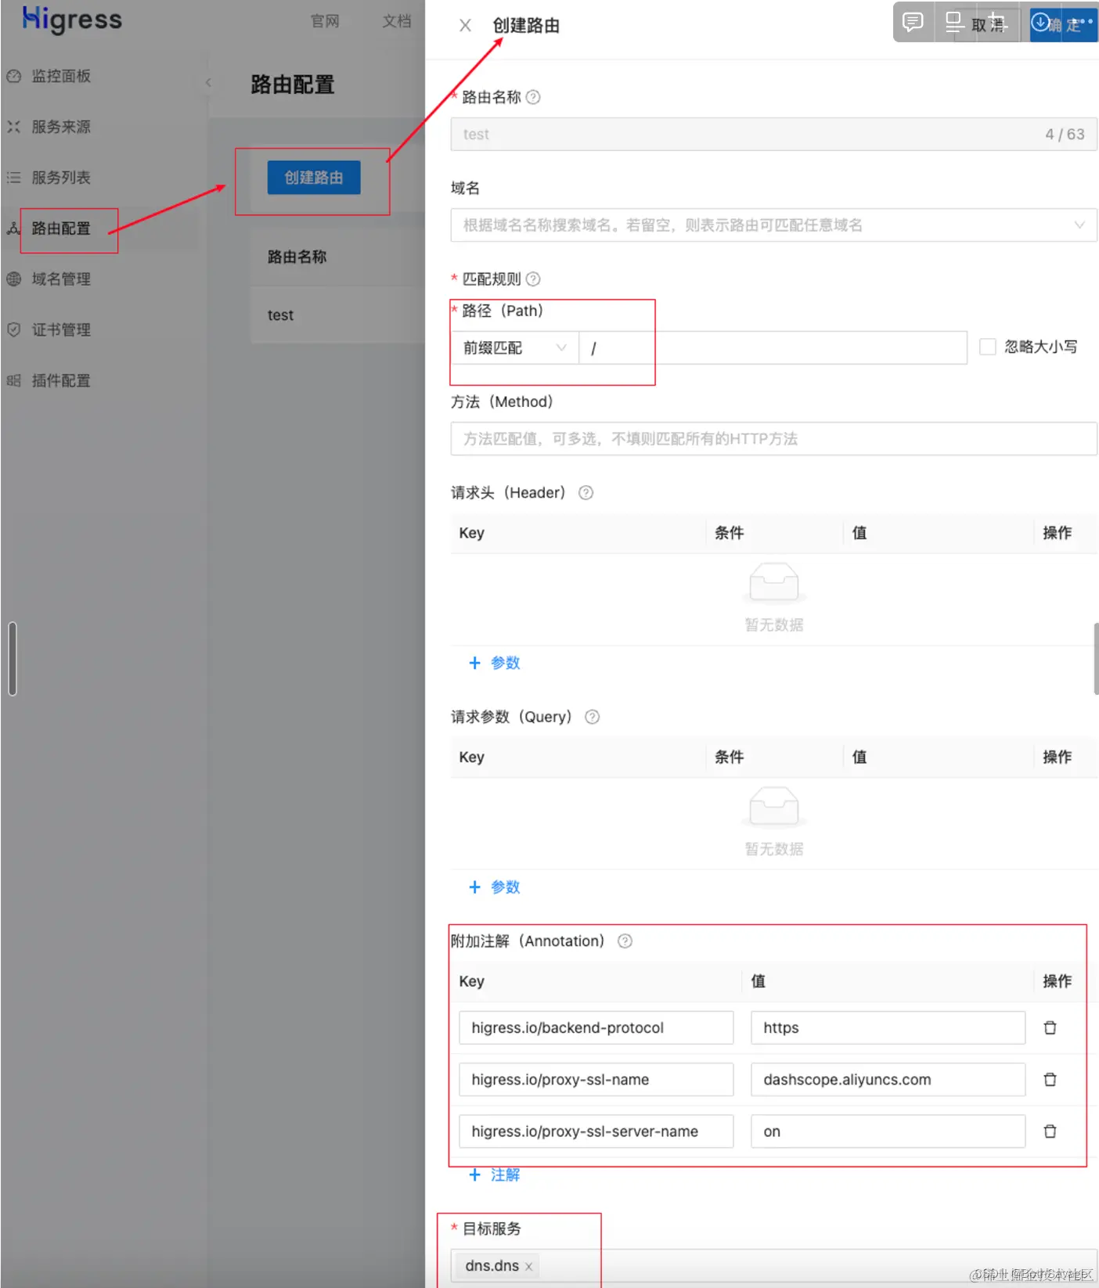Click the test row in route list
Image resolution: width=1099 pixels, height=1288 pixels.
tap(338, 315)
